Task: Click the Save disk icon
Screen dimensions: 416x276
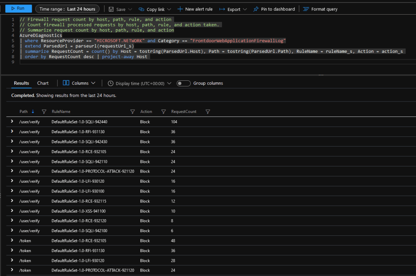Action: 111,9
